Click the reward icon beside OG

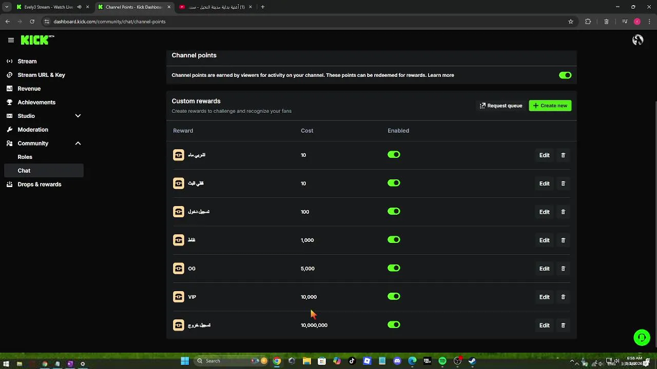click(179, 269)
